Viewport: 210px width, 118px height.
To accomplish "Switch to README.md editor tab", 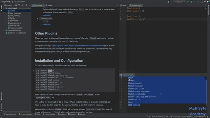I will [38, 5].
